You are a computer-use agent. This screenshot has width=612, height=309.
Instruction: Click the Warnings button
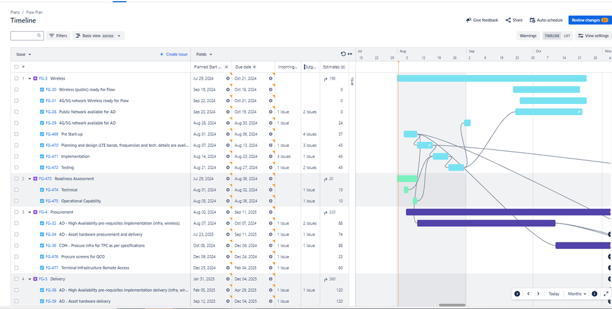527,36
